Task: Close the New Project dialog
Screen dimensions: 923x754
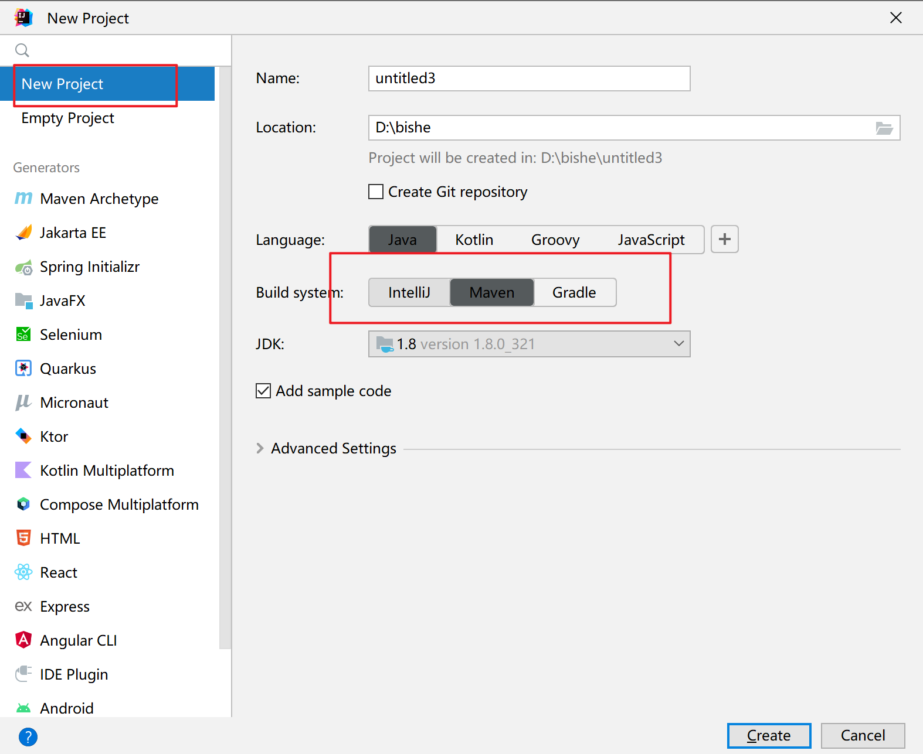Action: [x=895, y=18]
